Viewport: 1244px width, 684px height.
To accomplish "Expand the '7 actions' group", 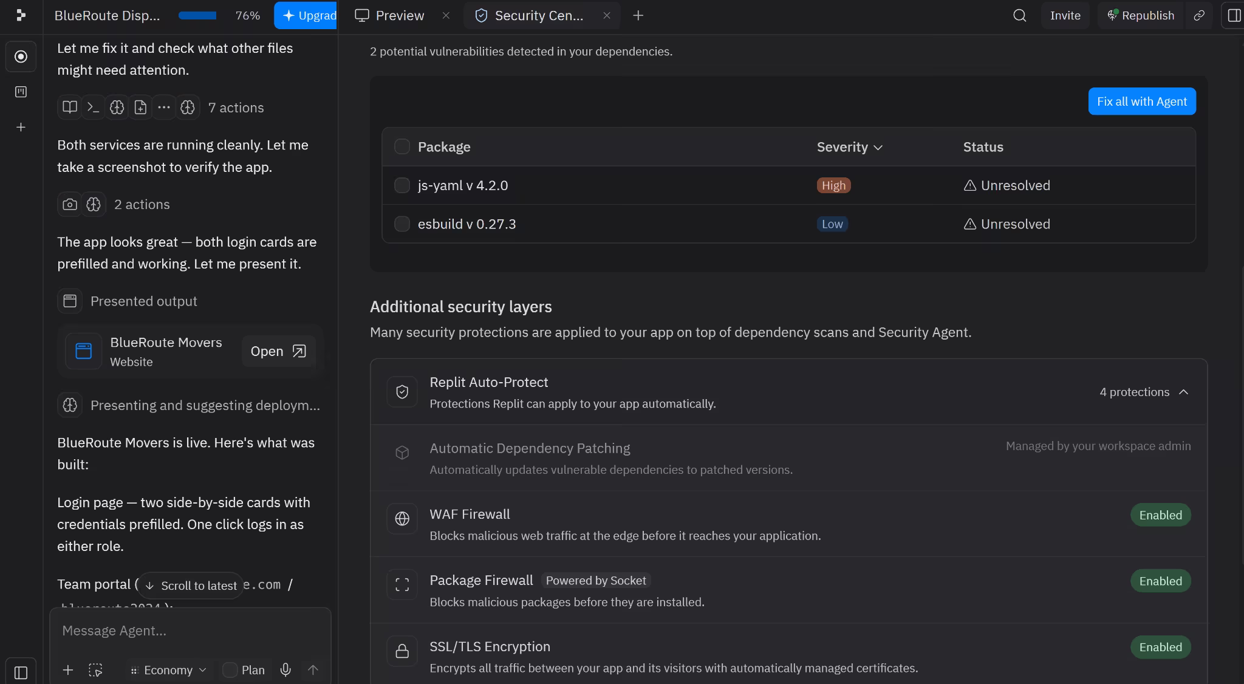I will (236, 108).
